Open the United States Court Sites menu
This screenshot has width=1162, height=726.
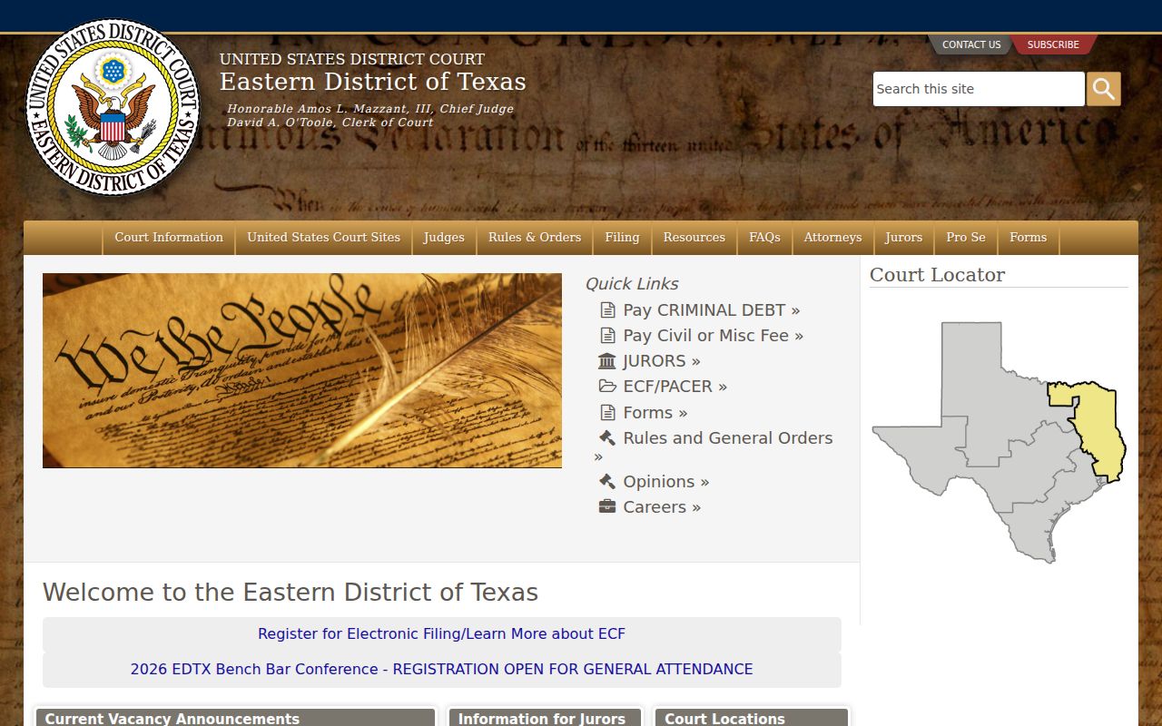click(323, 238)
